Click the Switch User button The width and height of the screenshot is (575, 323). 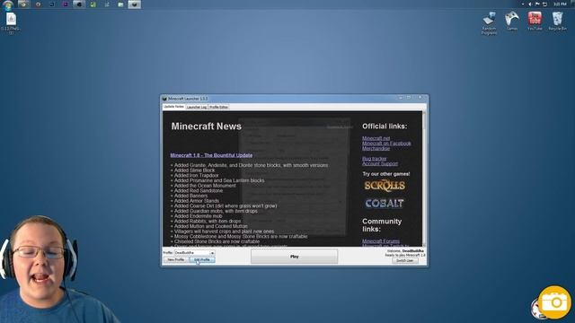pyautogui.click(x=405, y=260)
